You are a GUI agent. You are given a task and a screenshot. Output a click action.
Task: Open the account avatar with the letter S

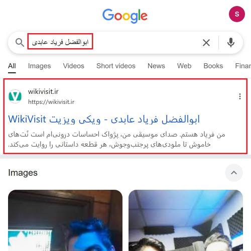click(237, 14)
